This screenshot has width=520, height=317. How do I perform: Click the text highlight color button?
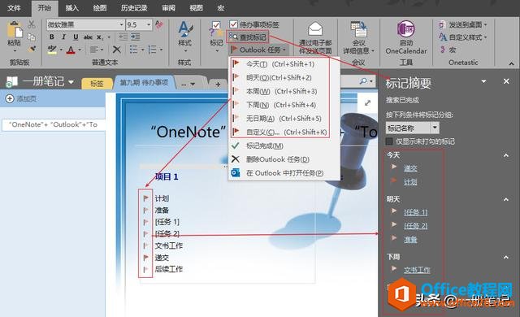pyautogui.click(x=52, y=50)
